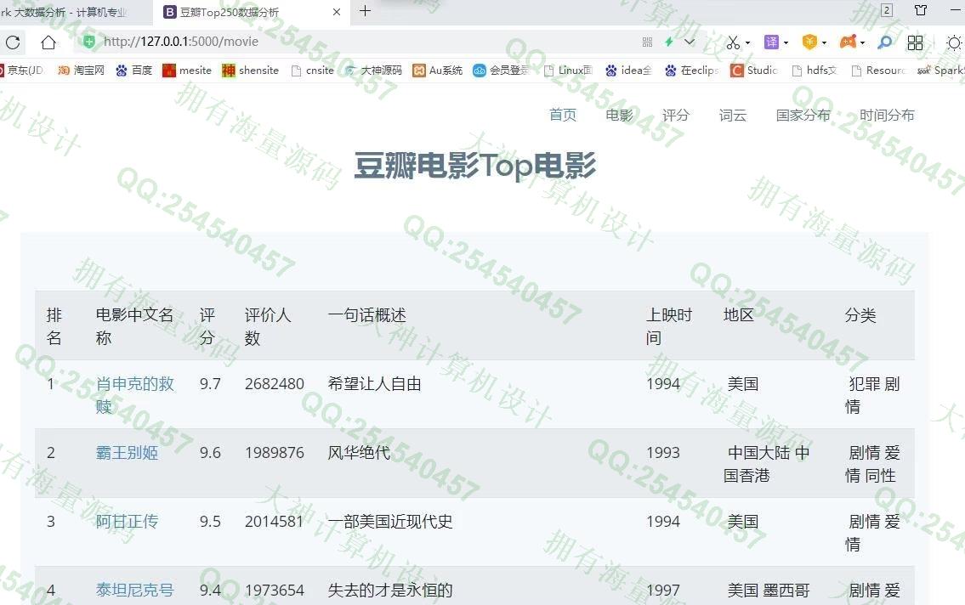Click the purple translate icon
965x605 pixels.
click(x=771, y=42)
